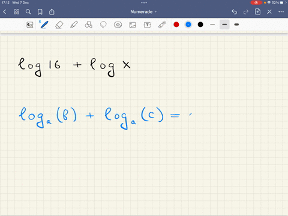Open the search tool
Viewport: 288px width, 216px height.
pos(28,12)
